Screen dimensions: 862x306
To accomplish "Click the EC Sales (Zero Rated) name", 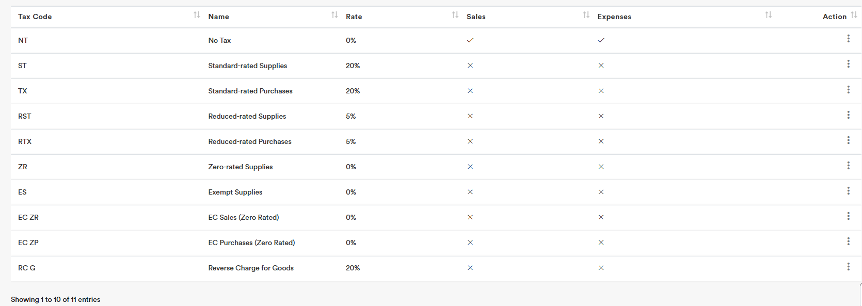I will 244,217.
